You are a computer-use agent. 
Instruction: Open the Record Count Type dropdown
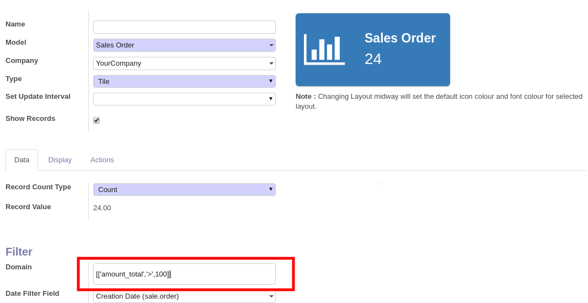[184, 189]
